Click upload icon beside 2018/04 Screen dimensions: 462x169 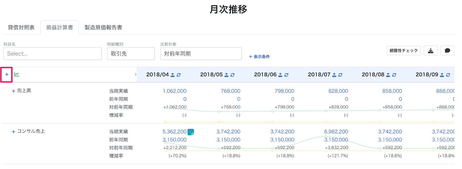click(x=172, y=75)
